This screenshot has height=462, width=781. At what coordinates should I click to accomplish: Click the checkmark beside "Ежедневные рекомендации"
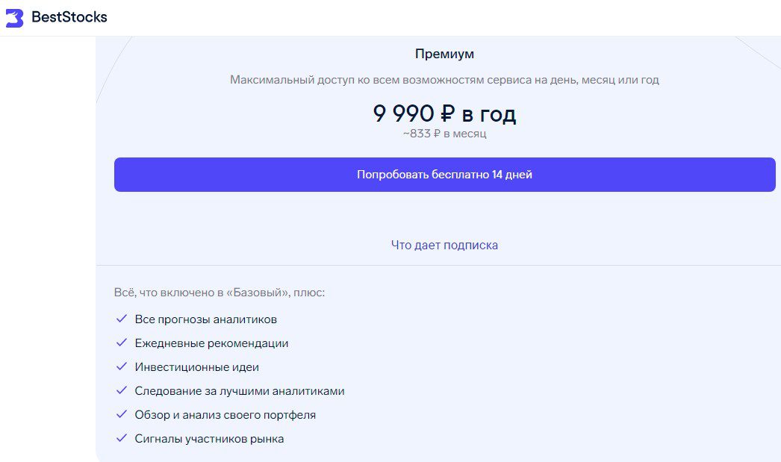[122, 343]
